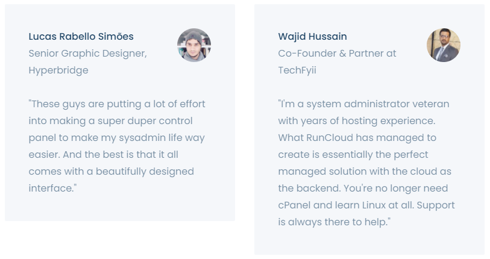The width and height of the screenshot is (490, 259).
Task: Click the 'What RunCloud has managed to' line
Action: pos(357,138)
